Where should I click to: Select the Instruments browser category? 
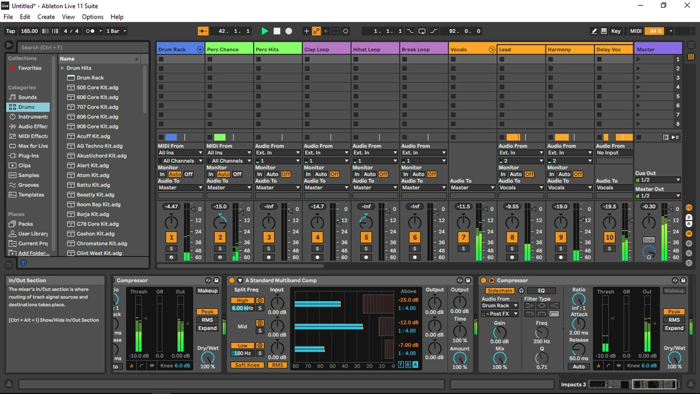pos(27,117)
